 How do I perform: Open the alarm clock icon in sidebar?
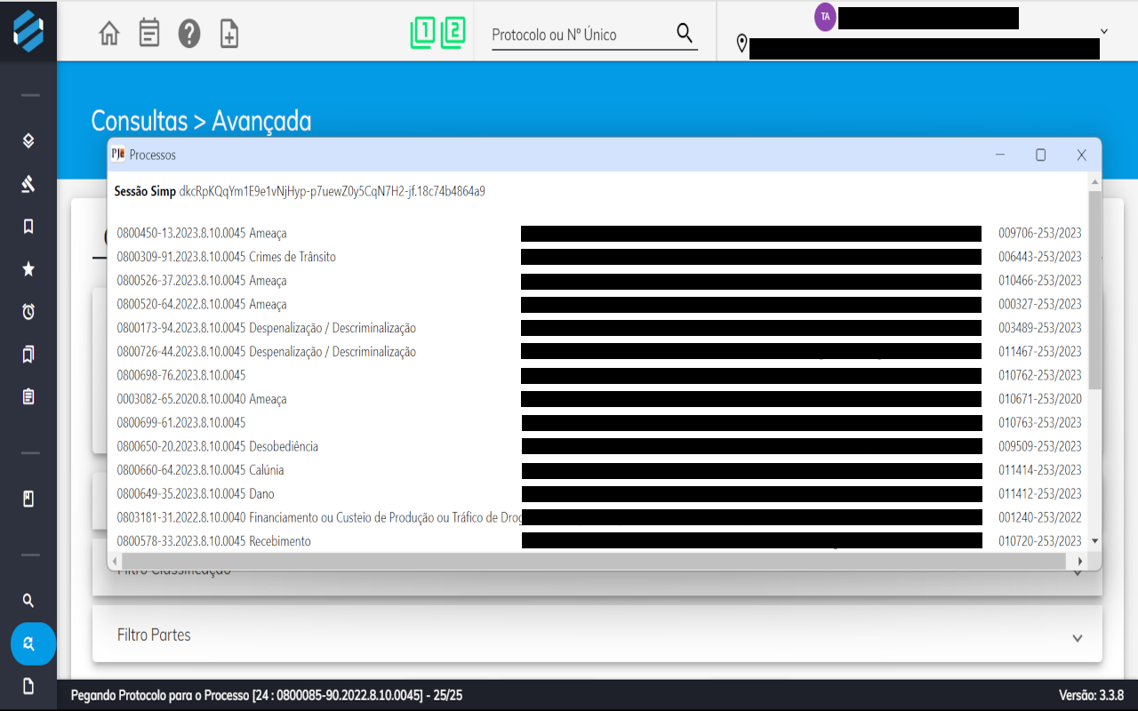[x=28, y=312]
